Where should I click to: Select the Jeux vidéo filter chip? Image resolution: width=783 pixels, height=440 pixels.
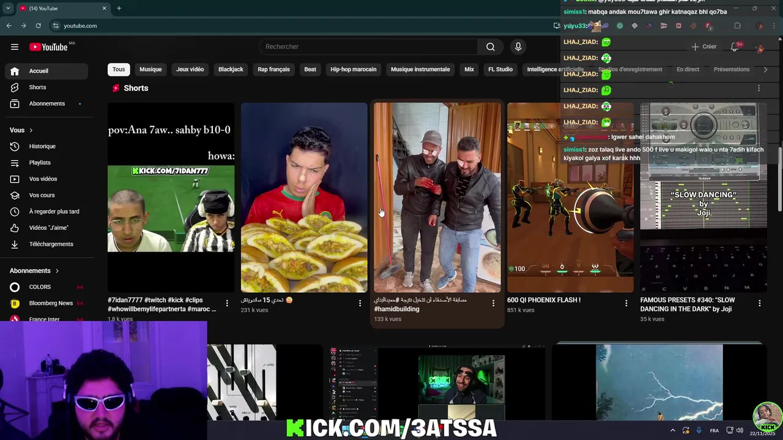(x=190, y=70)
